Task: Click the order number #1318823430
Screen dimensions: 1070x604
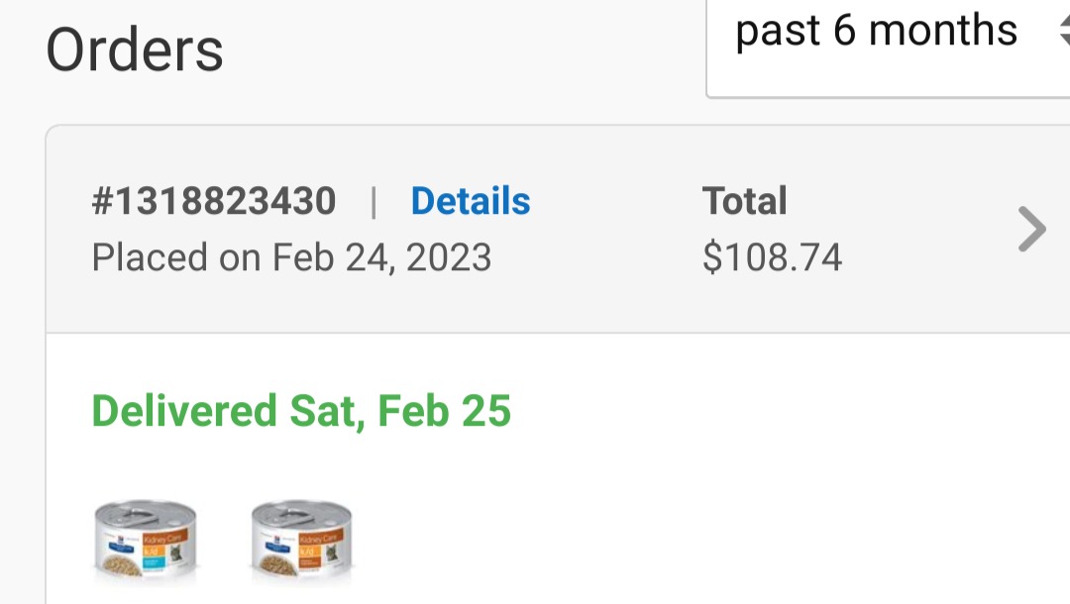Action: click(214, 201)
